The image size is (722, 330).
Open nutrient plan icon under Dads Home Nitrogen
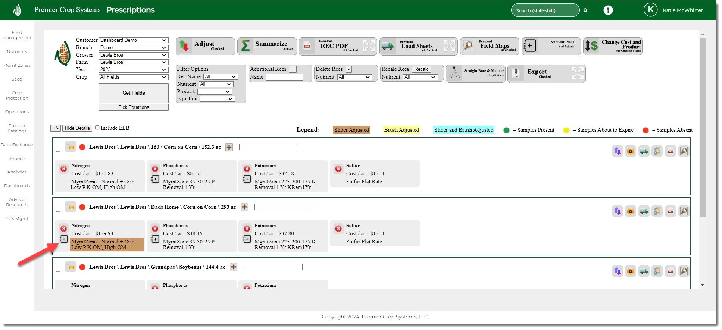[64, 239]
